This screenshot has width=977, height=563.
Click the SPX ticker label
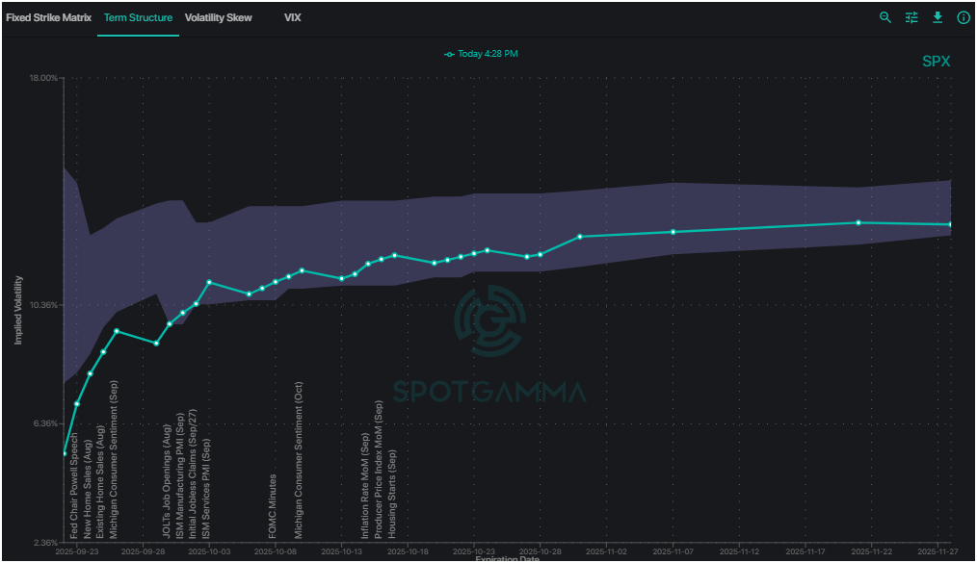(x=936, y=61)
